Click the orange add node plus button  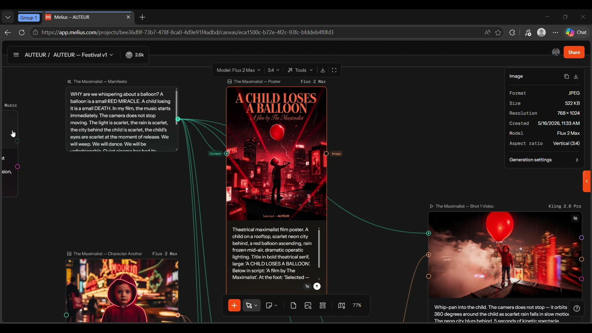(234, 306)
